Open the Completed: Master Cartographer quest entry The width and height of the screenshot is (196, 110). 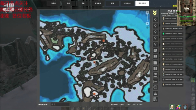pyautogui.click(x=173, y=85)
